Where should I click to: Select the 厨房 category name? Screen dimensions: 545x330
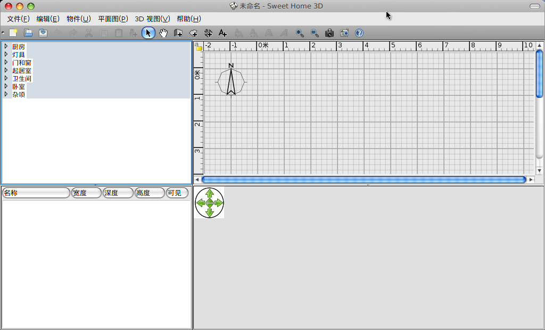(x=19, y=47)
